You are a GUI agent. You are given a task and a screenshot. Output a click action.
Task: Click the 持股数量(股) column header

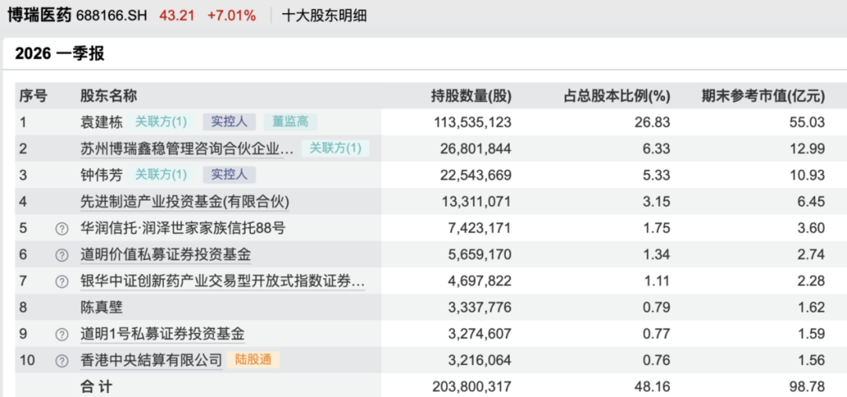pyautogui.click(x=471, y=96)
